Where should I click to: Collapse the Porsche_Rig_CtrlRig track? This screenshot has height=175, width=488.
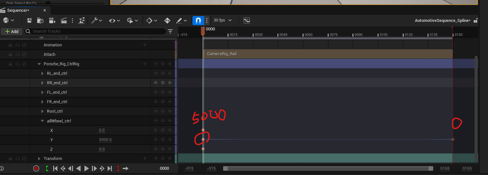pos(39,64)
